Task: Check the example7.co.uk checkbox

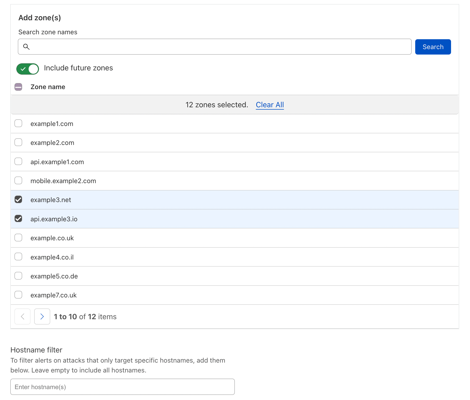Action: point(18,295)
